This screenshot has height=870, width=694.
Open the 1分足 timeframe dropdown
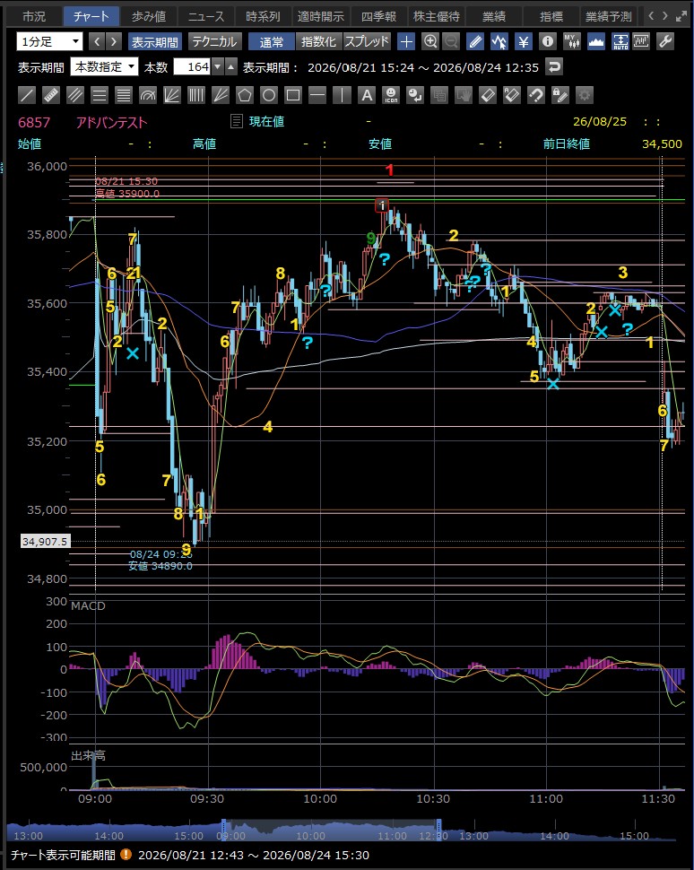50,41
